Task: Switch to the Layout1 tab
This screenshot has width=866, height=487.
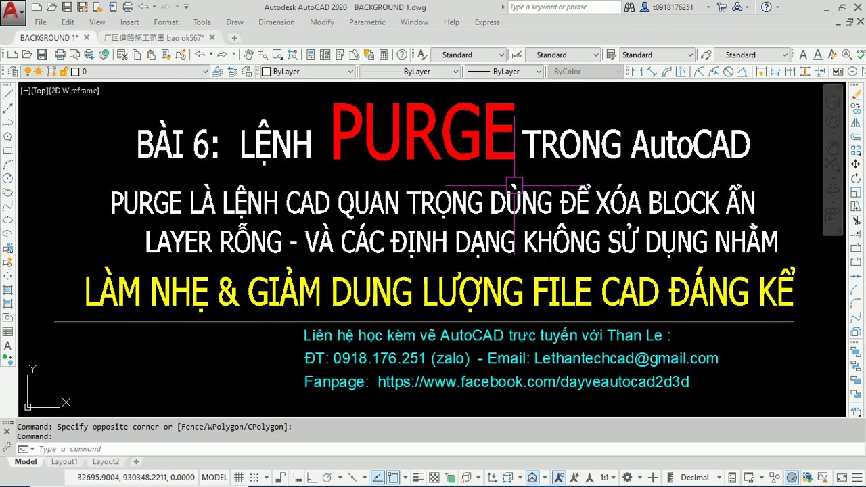Action: pyautogui.click(x=64, y=462)
